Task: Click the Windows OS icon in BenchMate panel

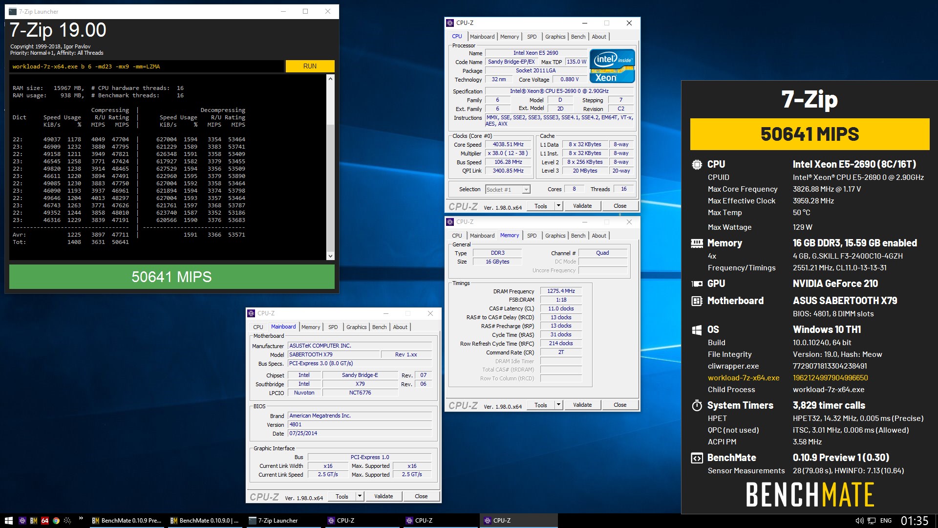Action: pyautogui.click(x=697, y=330)
